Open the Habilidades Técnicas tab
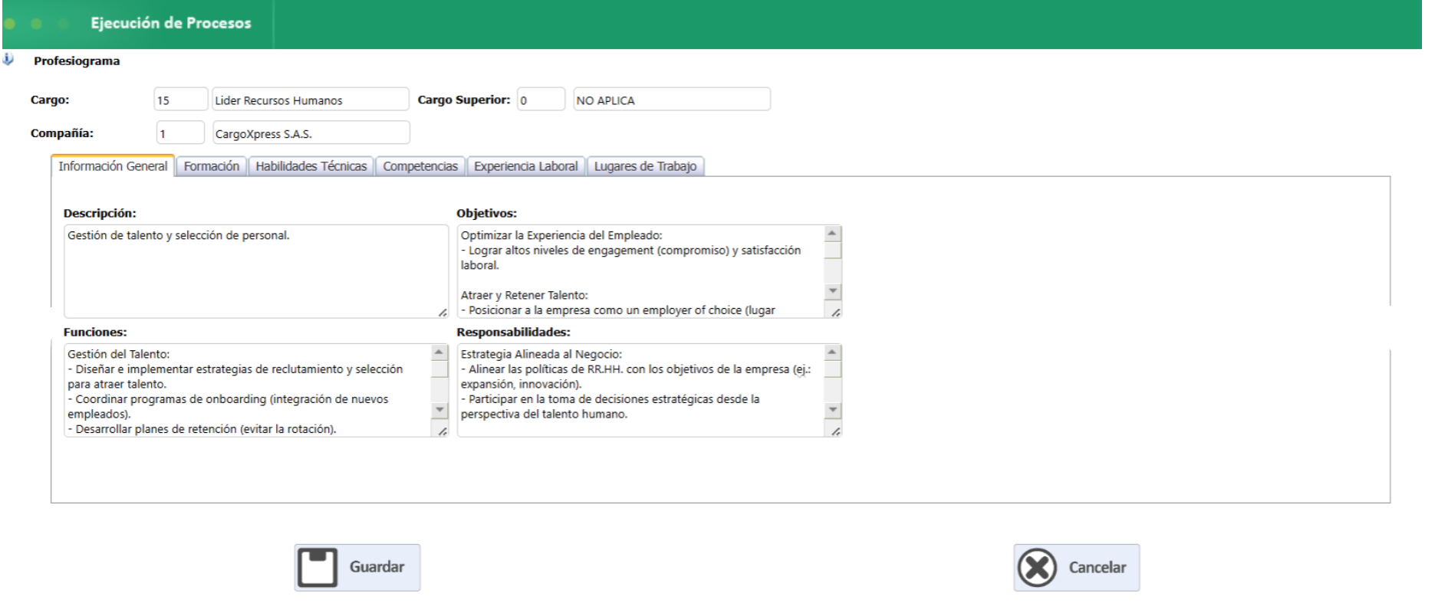Screen dimensions: 1435x603 (x=311, y=166)
